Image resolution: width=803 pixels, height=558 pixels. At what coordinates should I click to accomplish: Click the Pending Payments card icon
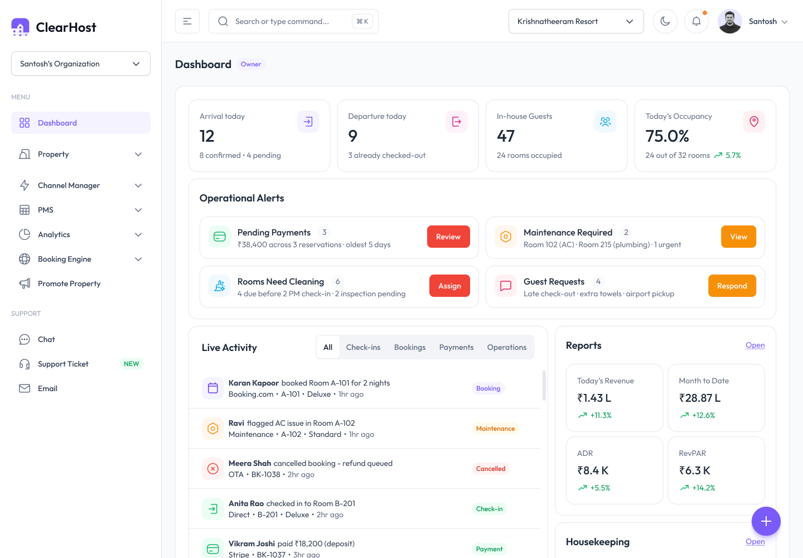point(220,237)
